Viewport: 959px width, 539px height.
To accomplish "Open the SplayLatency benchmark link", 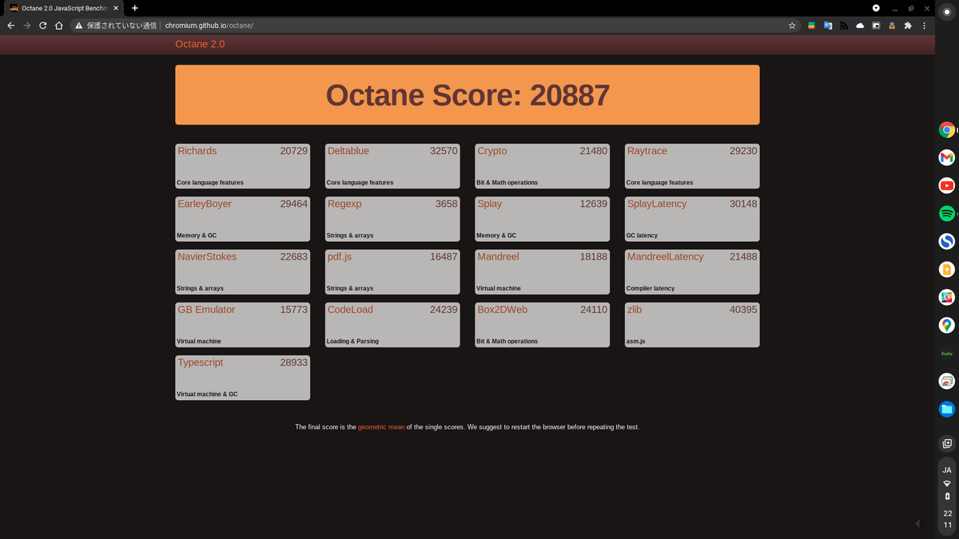I will pos(657,204).
